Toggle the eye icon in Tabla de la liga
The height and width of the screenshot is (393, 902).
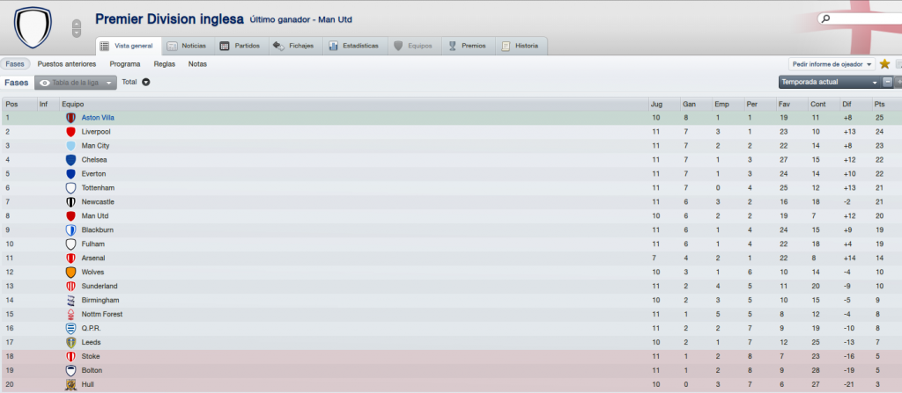[45, 83]
